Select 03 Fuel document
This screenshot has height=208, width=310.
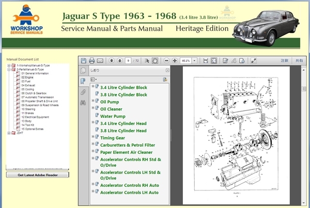click(26, 82)
